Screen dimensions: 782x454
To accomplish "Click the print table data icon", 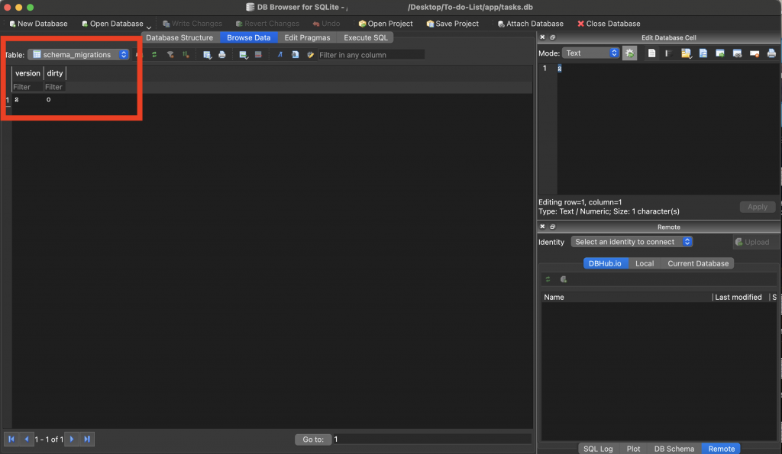I will [x=222, y=55].
